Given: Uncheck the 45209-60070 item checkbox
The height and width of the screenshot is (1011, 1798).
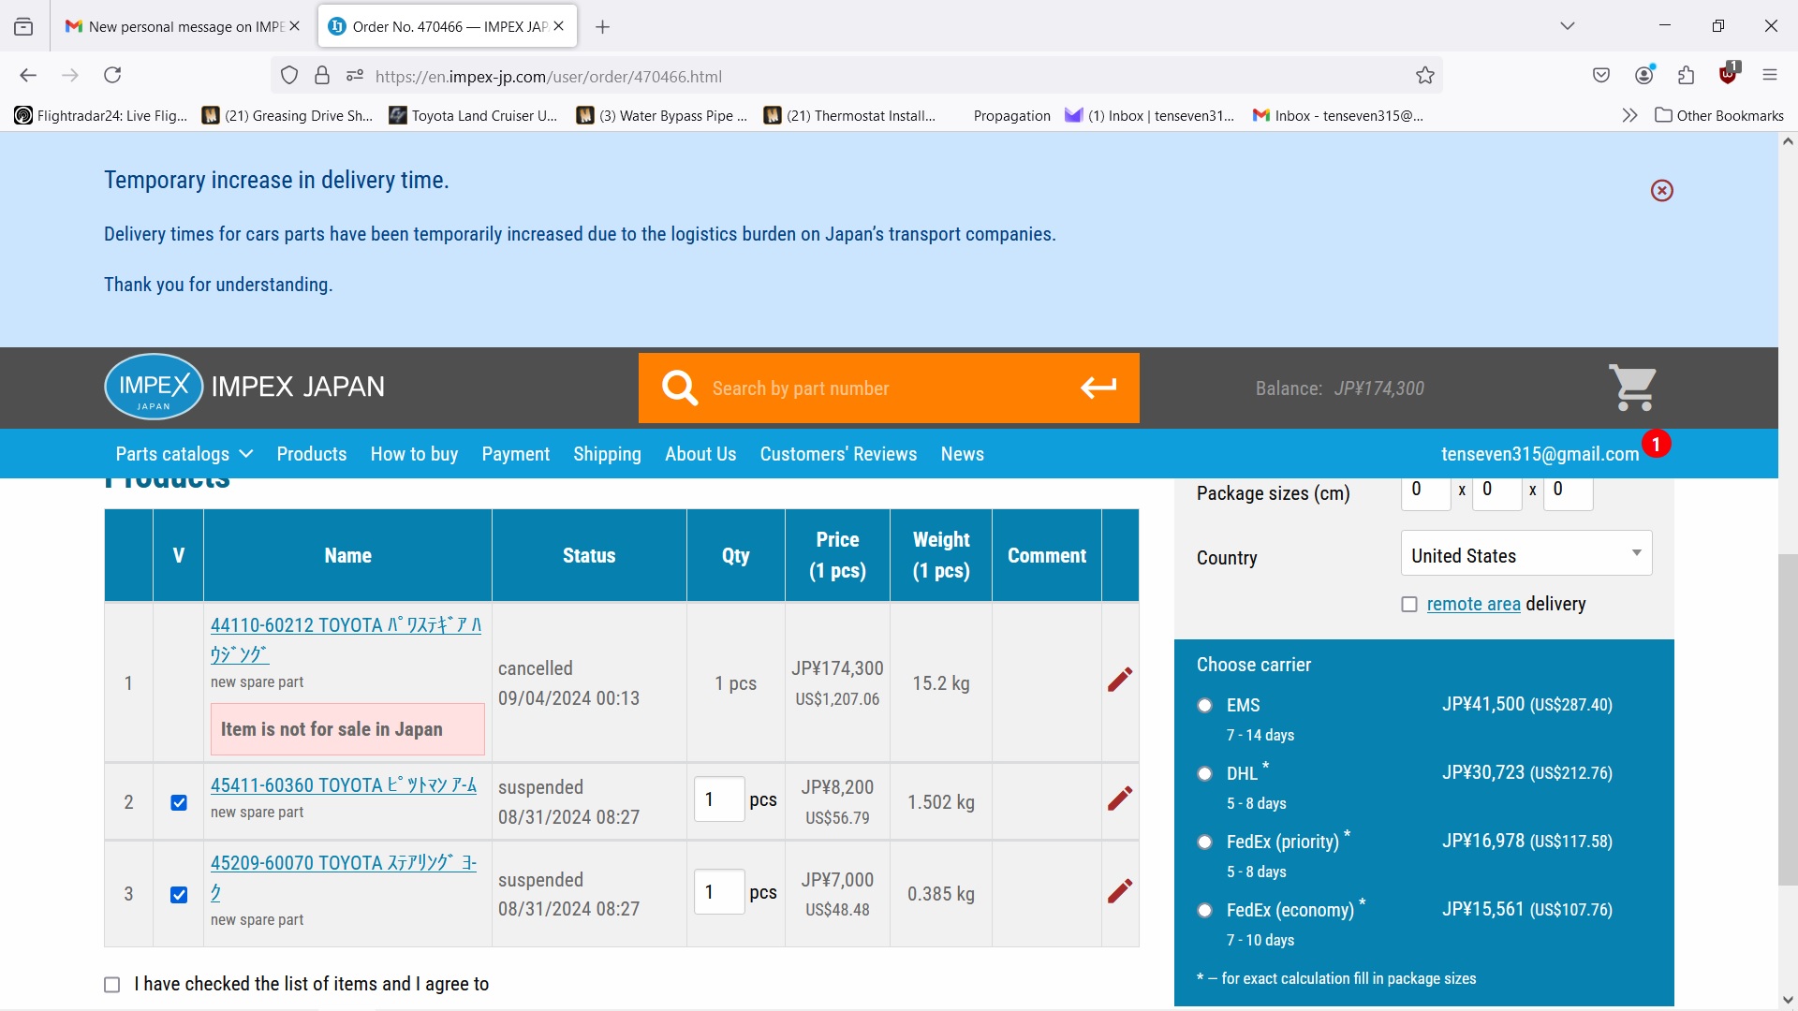Looking at the screenshot, I should [179, 895].
